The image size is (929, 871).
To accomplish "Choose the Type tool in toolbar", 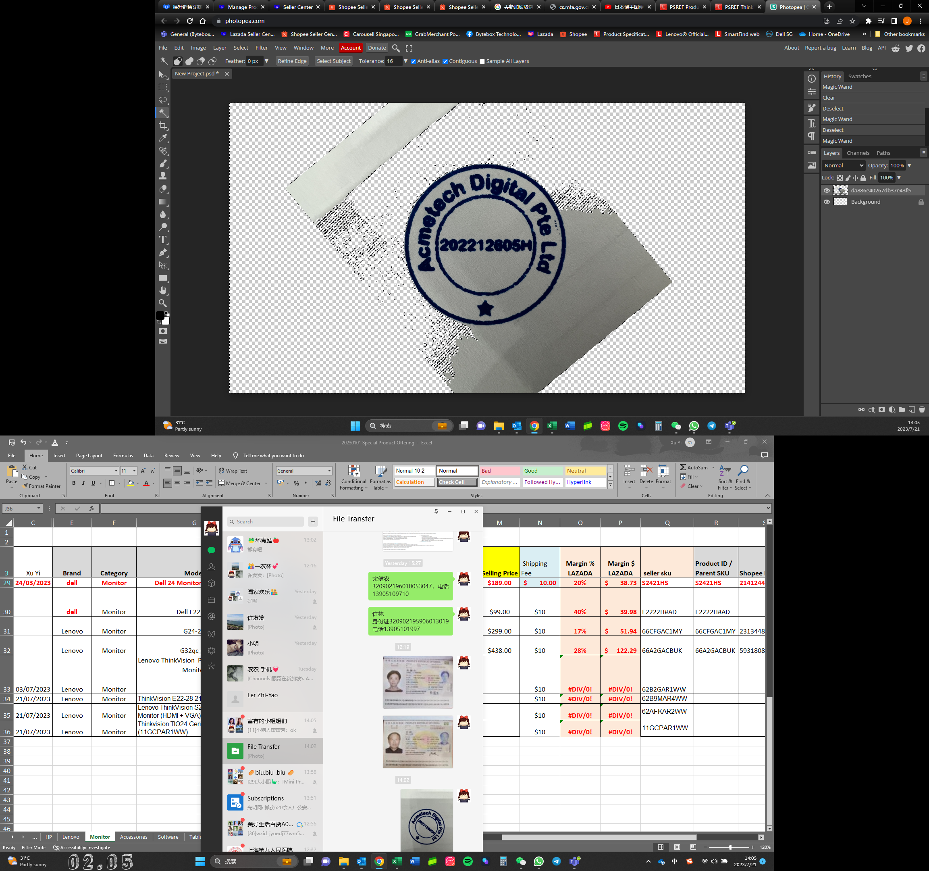I will tap(162, 240).
